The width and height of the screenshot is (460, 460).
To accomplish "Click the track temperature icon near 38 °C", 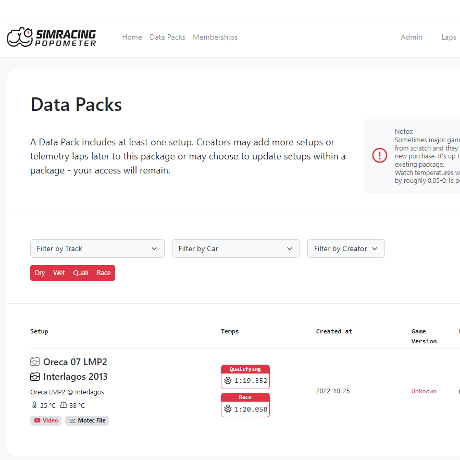I will pyautogui.click(x=64, y=405).
